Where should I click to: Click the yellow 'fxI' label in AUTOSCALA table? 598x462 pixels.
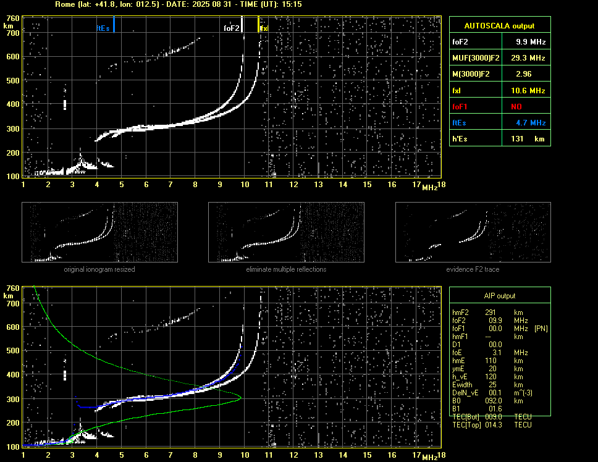tap(457, 91)
